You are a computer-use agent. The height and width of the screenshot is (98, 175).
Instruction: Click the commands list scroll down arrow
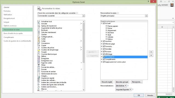(x=84, y=90)
